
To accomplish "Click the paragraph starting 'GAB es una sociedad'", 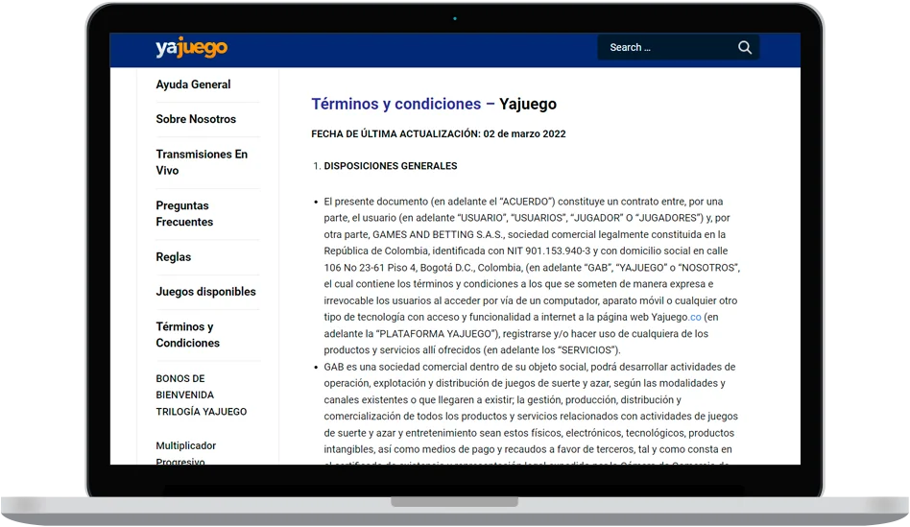I will (x=531, y=416).
